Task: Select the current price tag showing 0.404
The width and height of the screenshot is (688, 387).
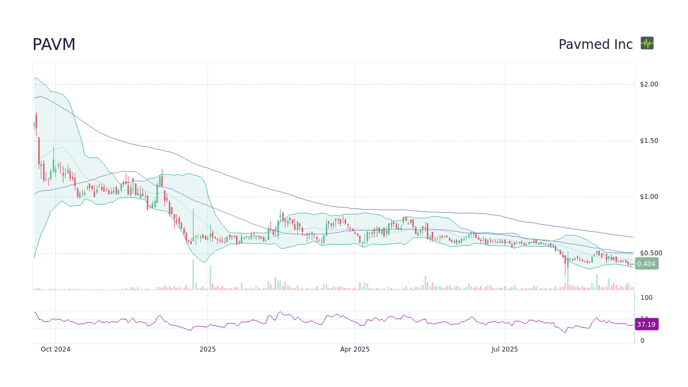Action: (x=647, y=263)
